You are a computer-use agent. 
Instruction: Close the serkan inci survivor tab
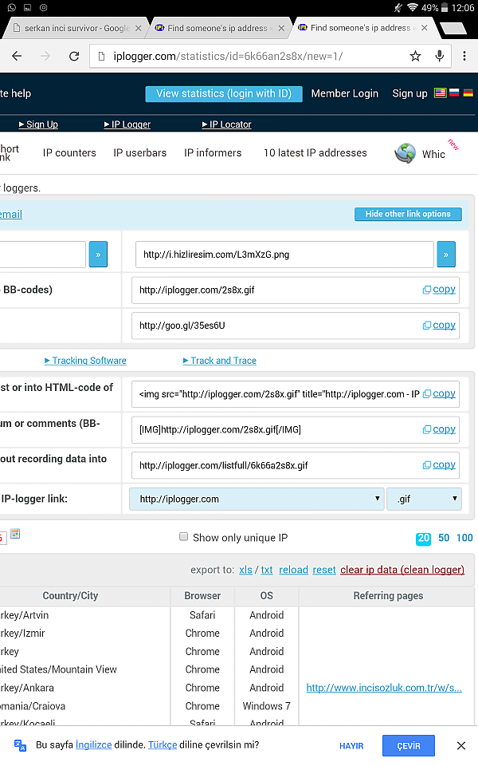tap(139, 29)
